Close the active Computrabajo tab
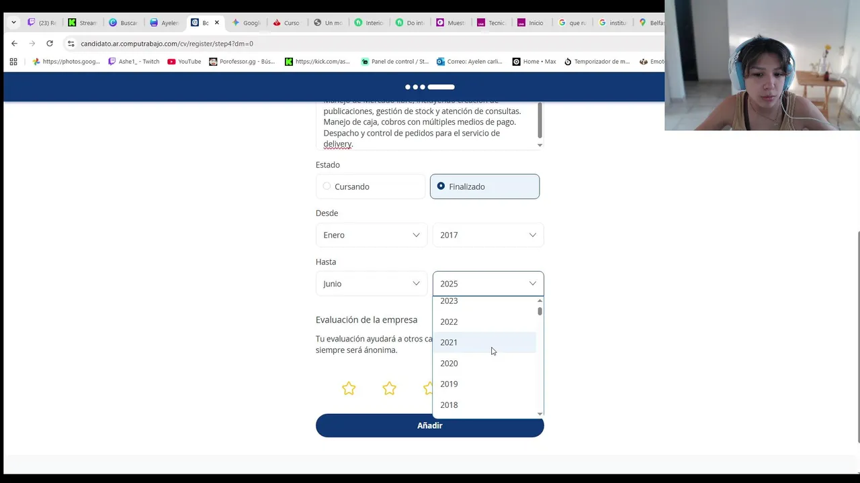The width and height of the screenshot is (860, 483). 216,23
